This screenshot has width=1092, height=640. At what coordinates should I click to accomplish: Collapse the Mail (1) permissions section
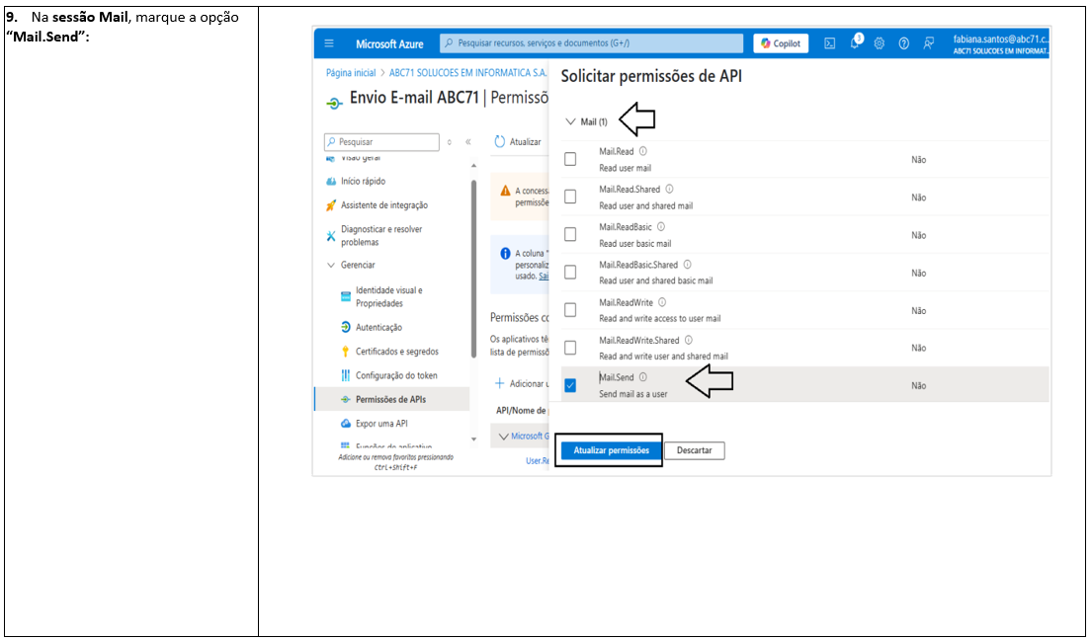(x=570, y=121)
